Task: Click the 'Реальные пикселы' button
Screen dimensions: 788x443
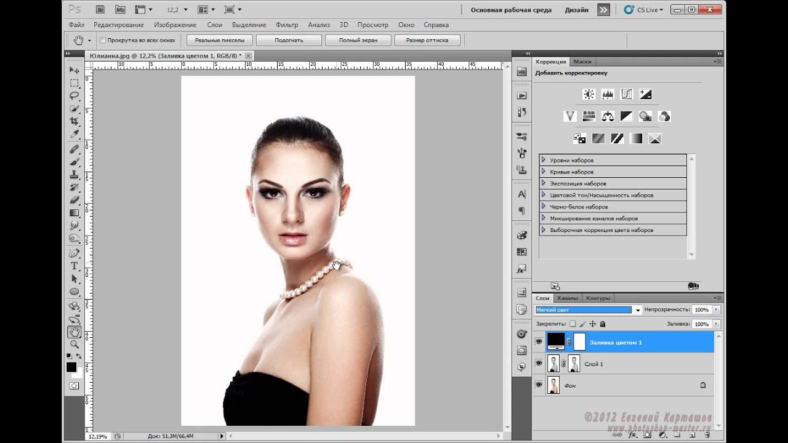Action: [220, 40]
